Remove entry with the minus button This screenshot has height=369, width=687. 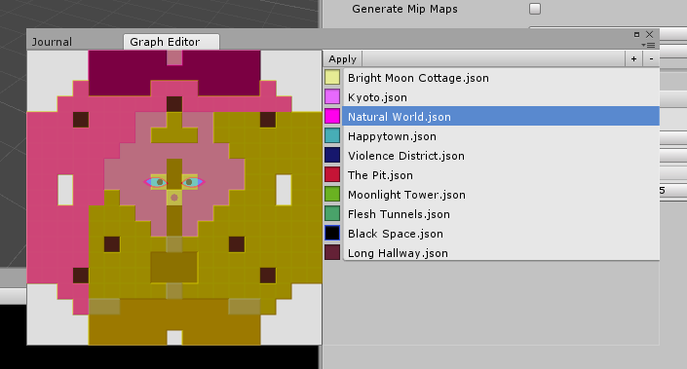tap(651, 59)
